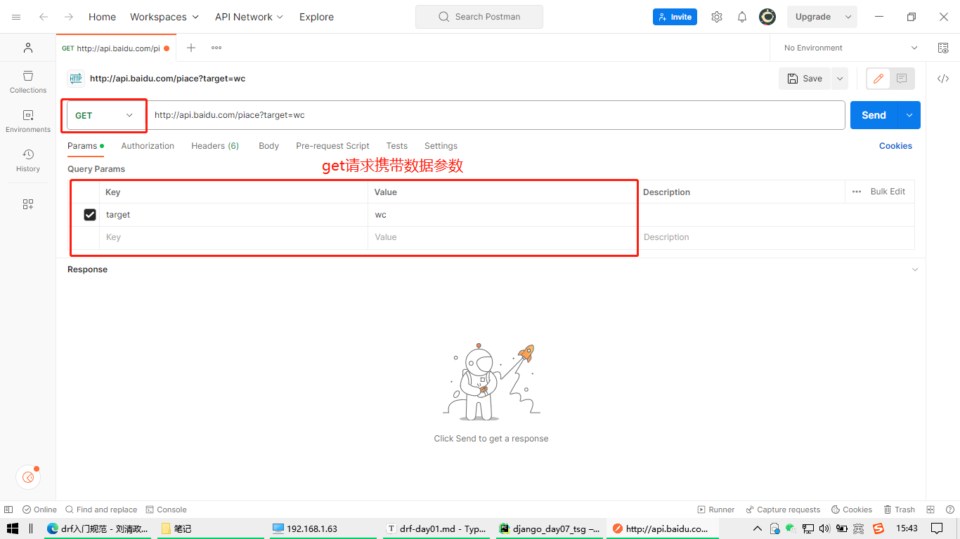Viewport: 960px width, 539px height.
Task: Save the request with Save button
Action: click(x=805, y=79)
